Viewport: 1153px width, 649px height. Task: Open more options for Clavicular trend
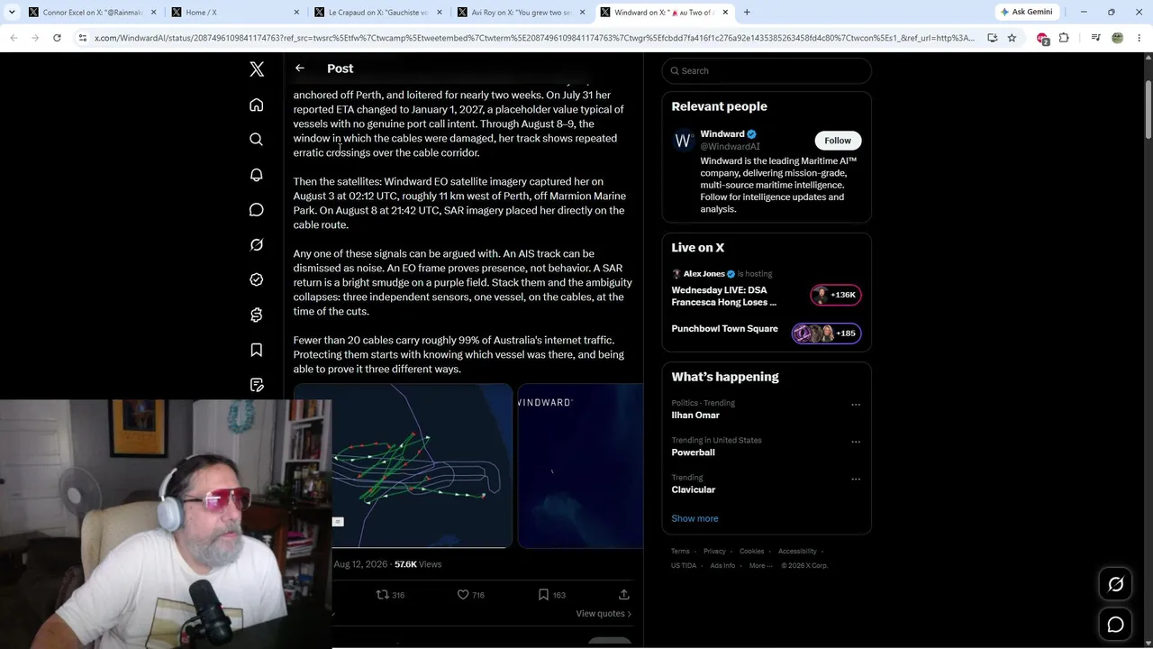click(856, 479)
